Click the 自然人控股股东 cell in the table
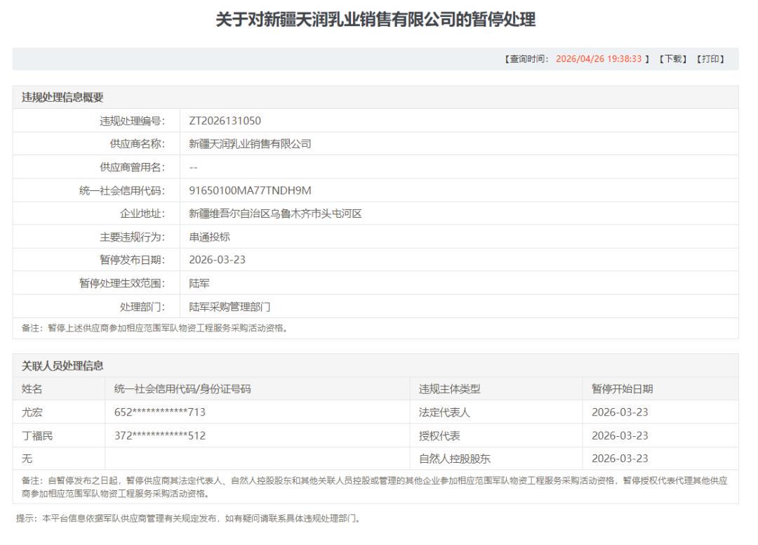Image resolution: width=758 pixels, height=545 pixels. (x=454, y=459)
